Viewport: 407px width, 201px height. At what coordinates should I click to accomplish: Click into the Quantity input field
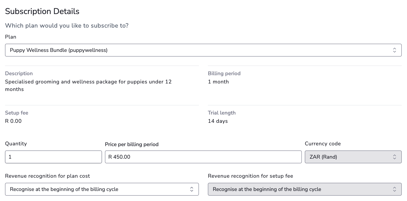coord(53,157)
